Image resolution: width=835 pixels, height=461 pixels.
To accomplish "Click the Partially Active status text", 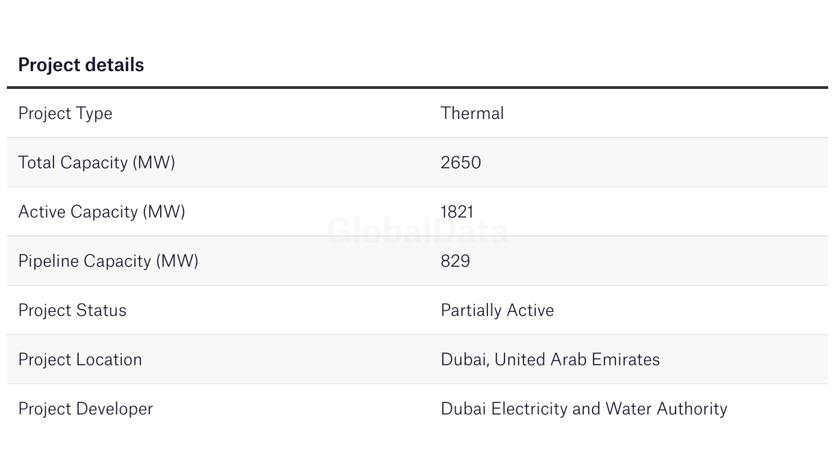I will pyautogui.click(x=498, y=311).
